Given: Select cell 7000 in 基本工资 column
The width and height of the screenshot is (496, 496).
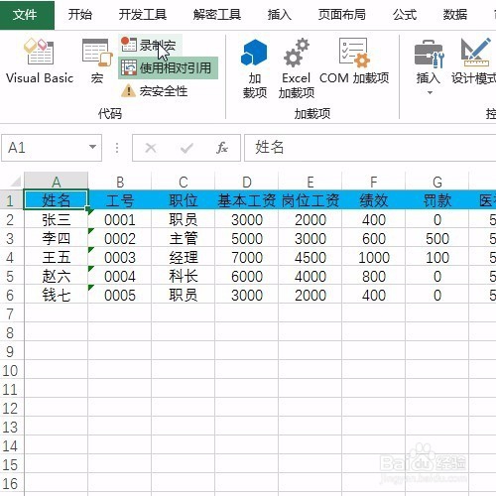Looking at the screenshot, I should [x=247, y=257].
